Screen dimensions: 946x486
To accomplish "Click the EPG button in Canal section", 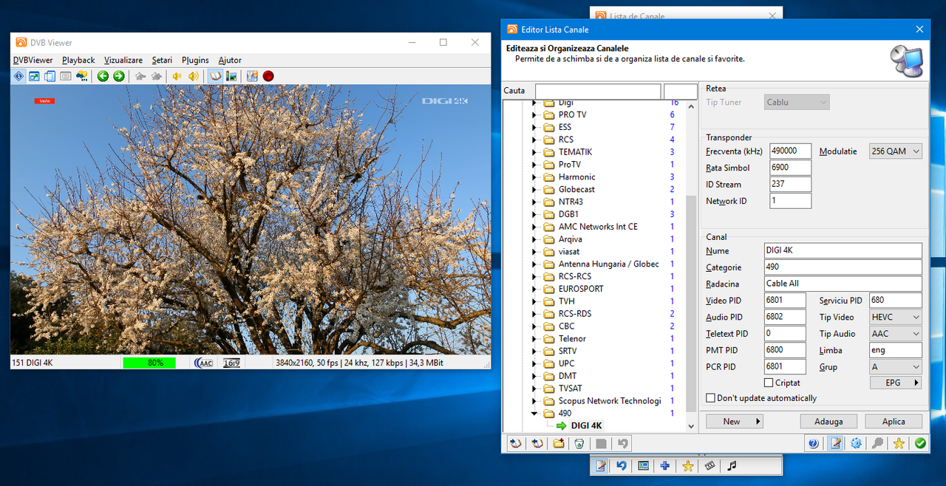I will pos(896,383).
